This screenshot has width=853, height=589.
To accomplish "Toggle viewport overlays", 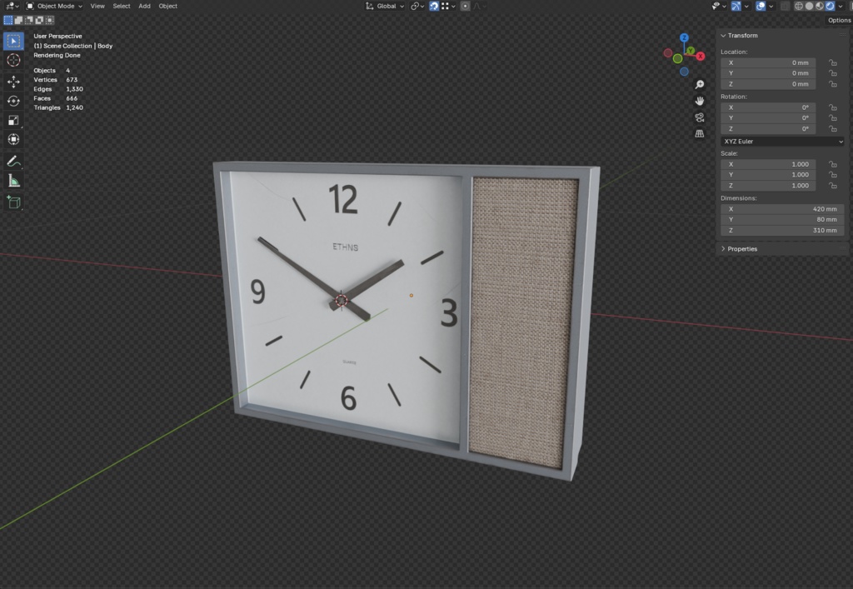I will [x=761, y=6].
